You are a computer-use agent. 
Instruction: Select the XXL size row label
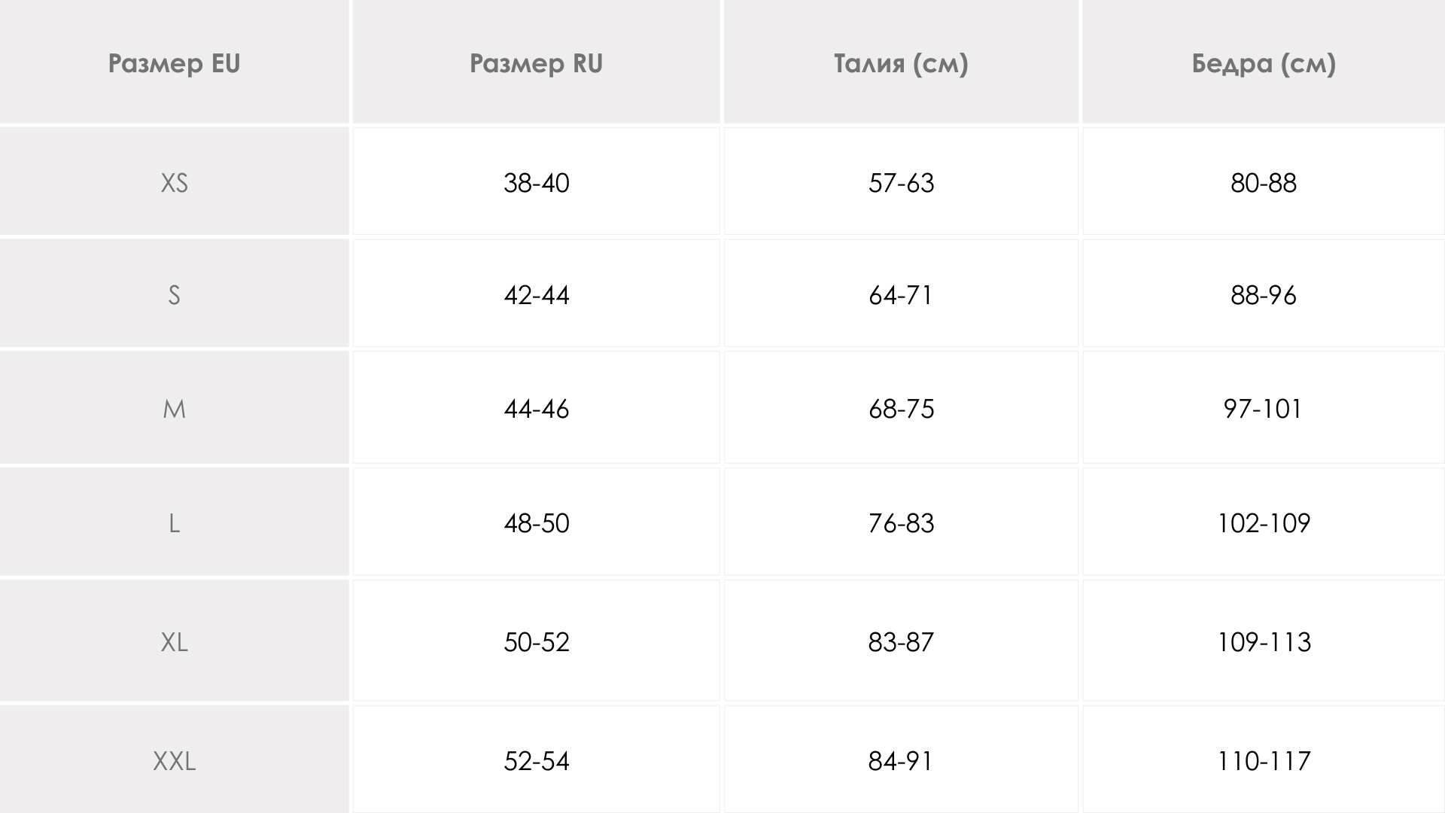click(174, 761)
